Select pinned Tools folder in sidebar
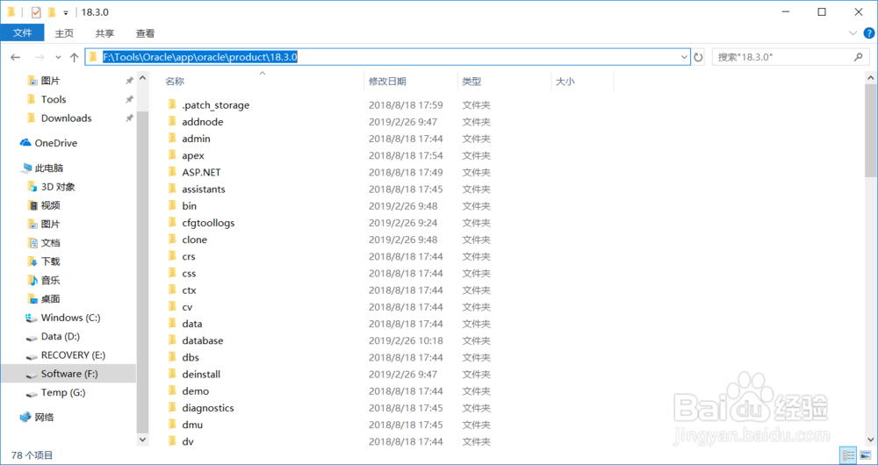 (x=54, y=99)
